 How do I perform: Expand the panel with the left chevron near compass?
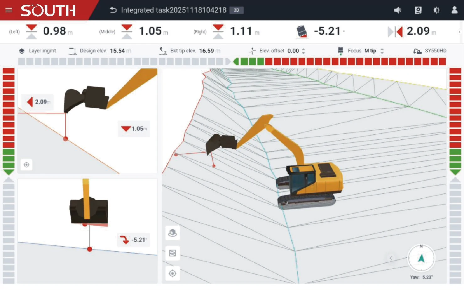(x=391, y=258)
